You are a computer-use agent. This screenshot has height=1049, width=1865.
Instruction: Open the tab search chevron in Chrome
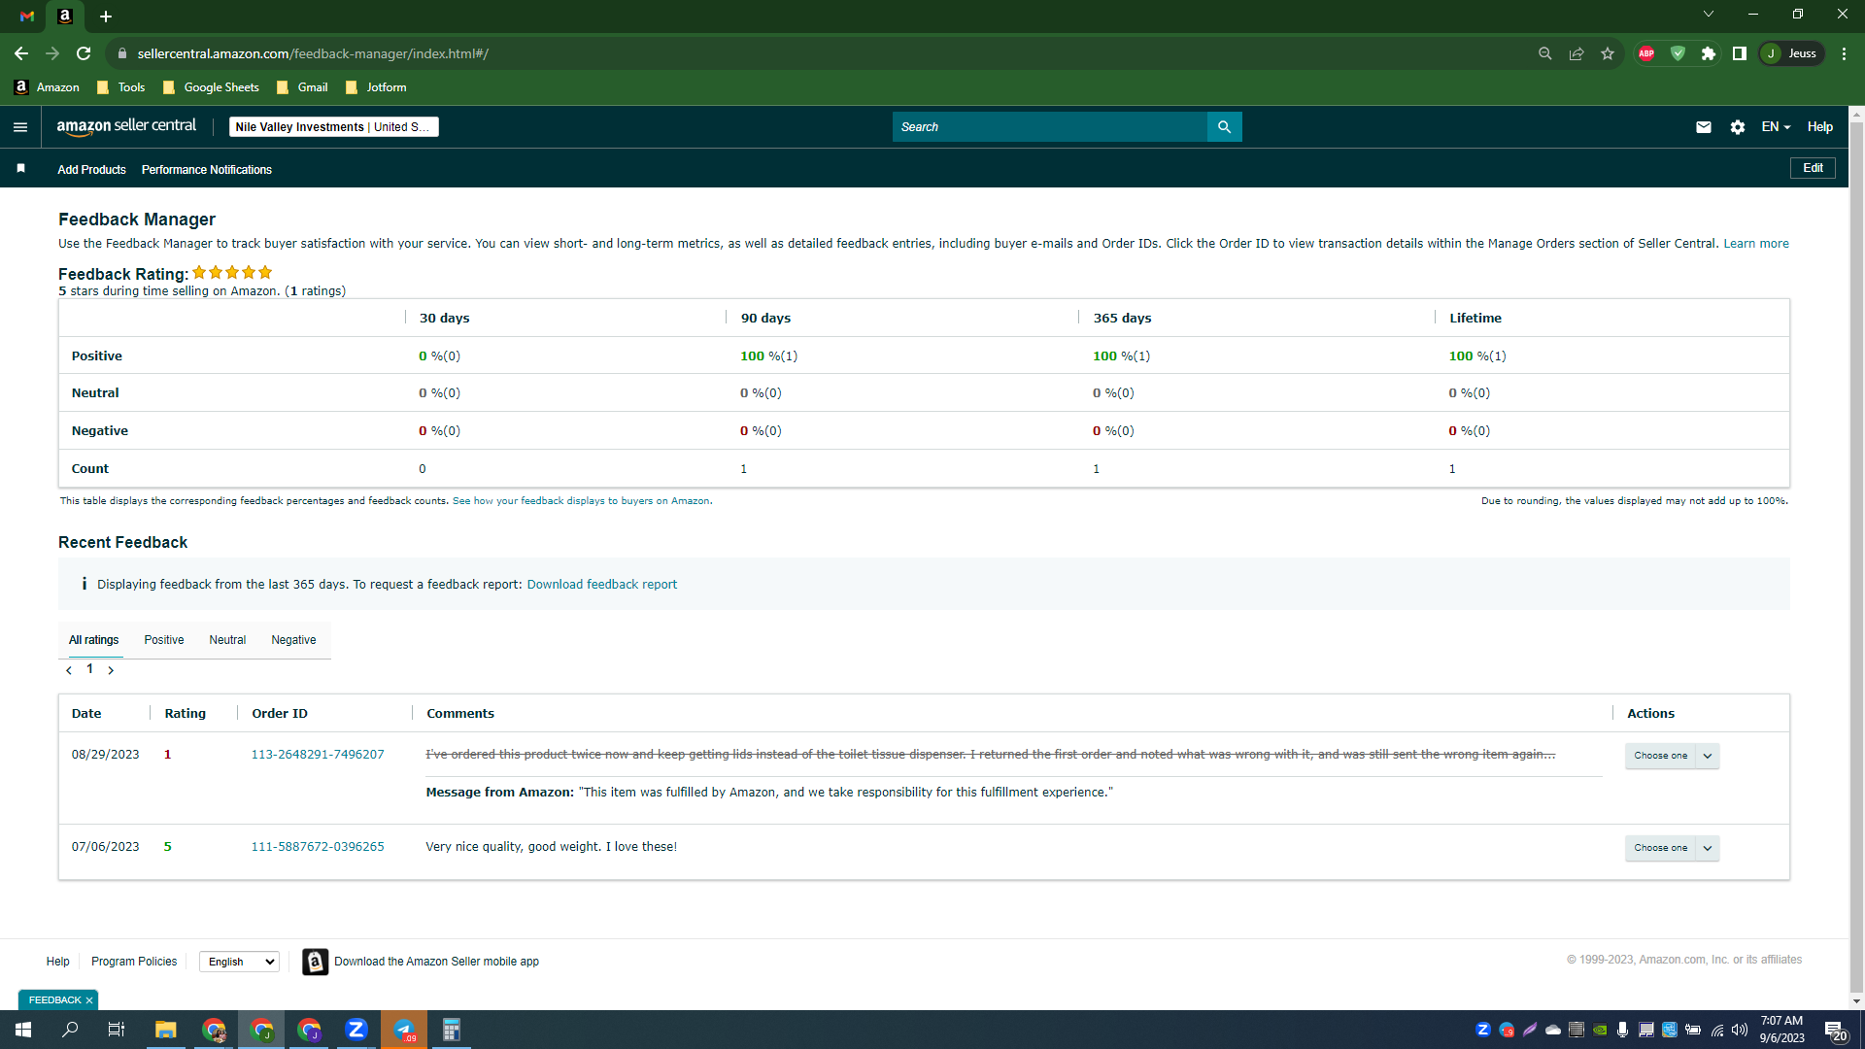[1709, 15]
